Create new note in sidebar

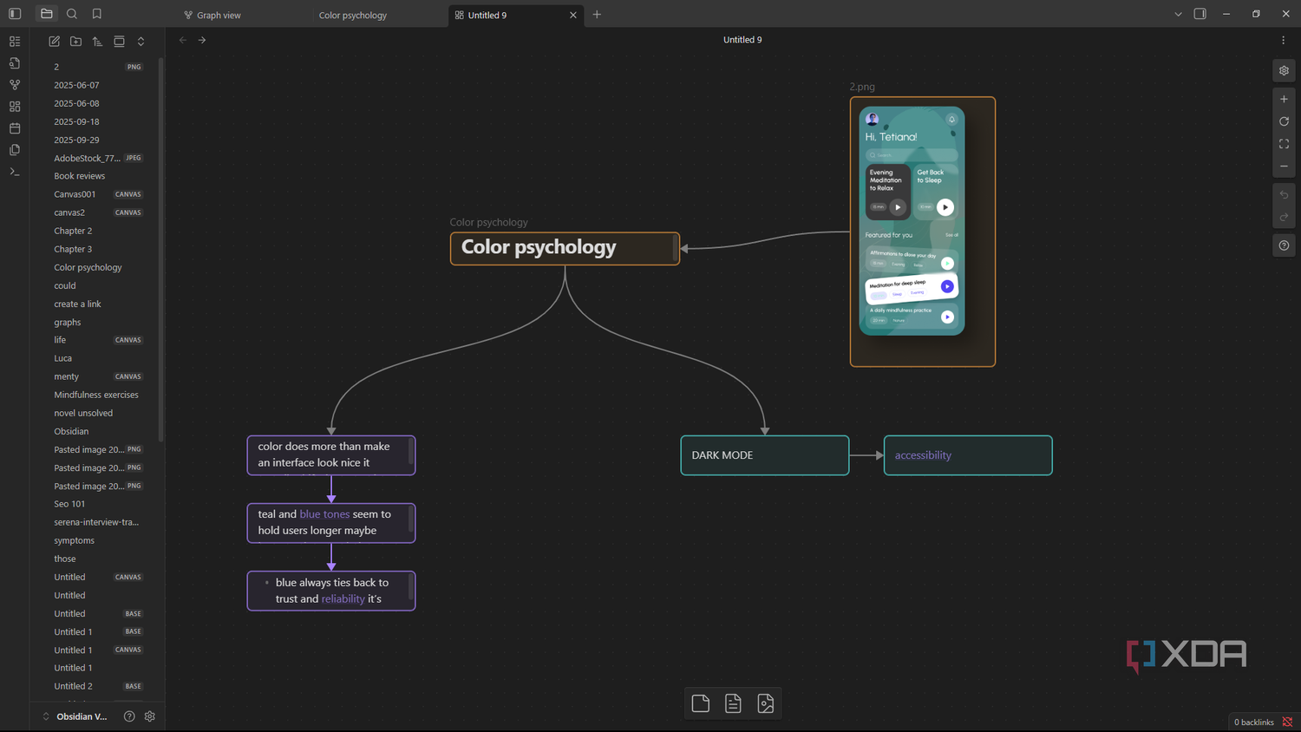click(x=55, y=41)
